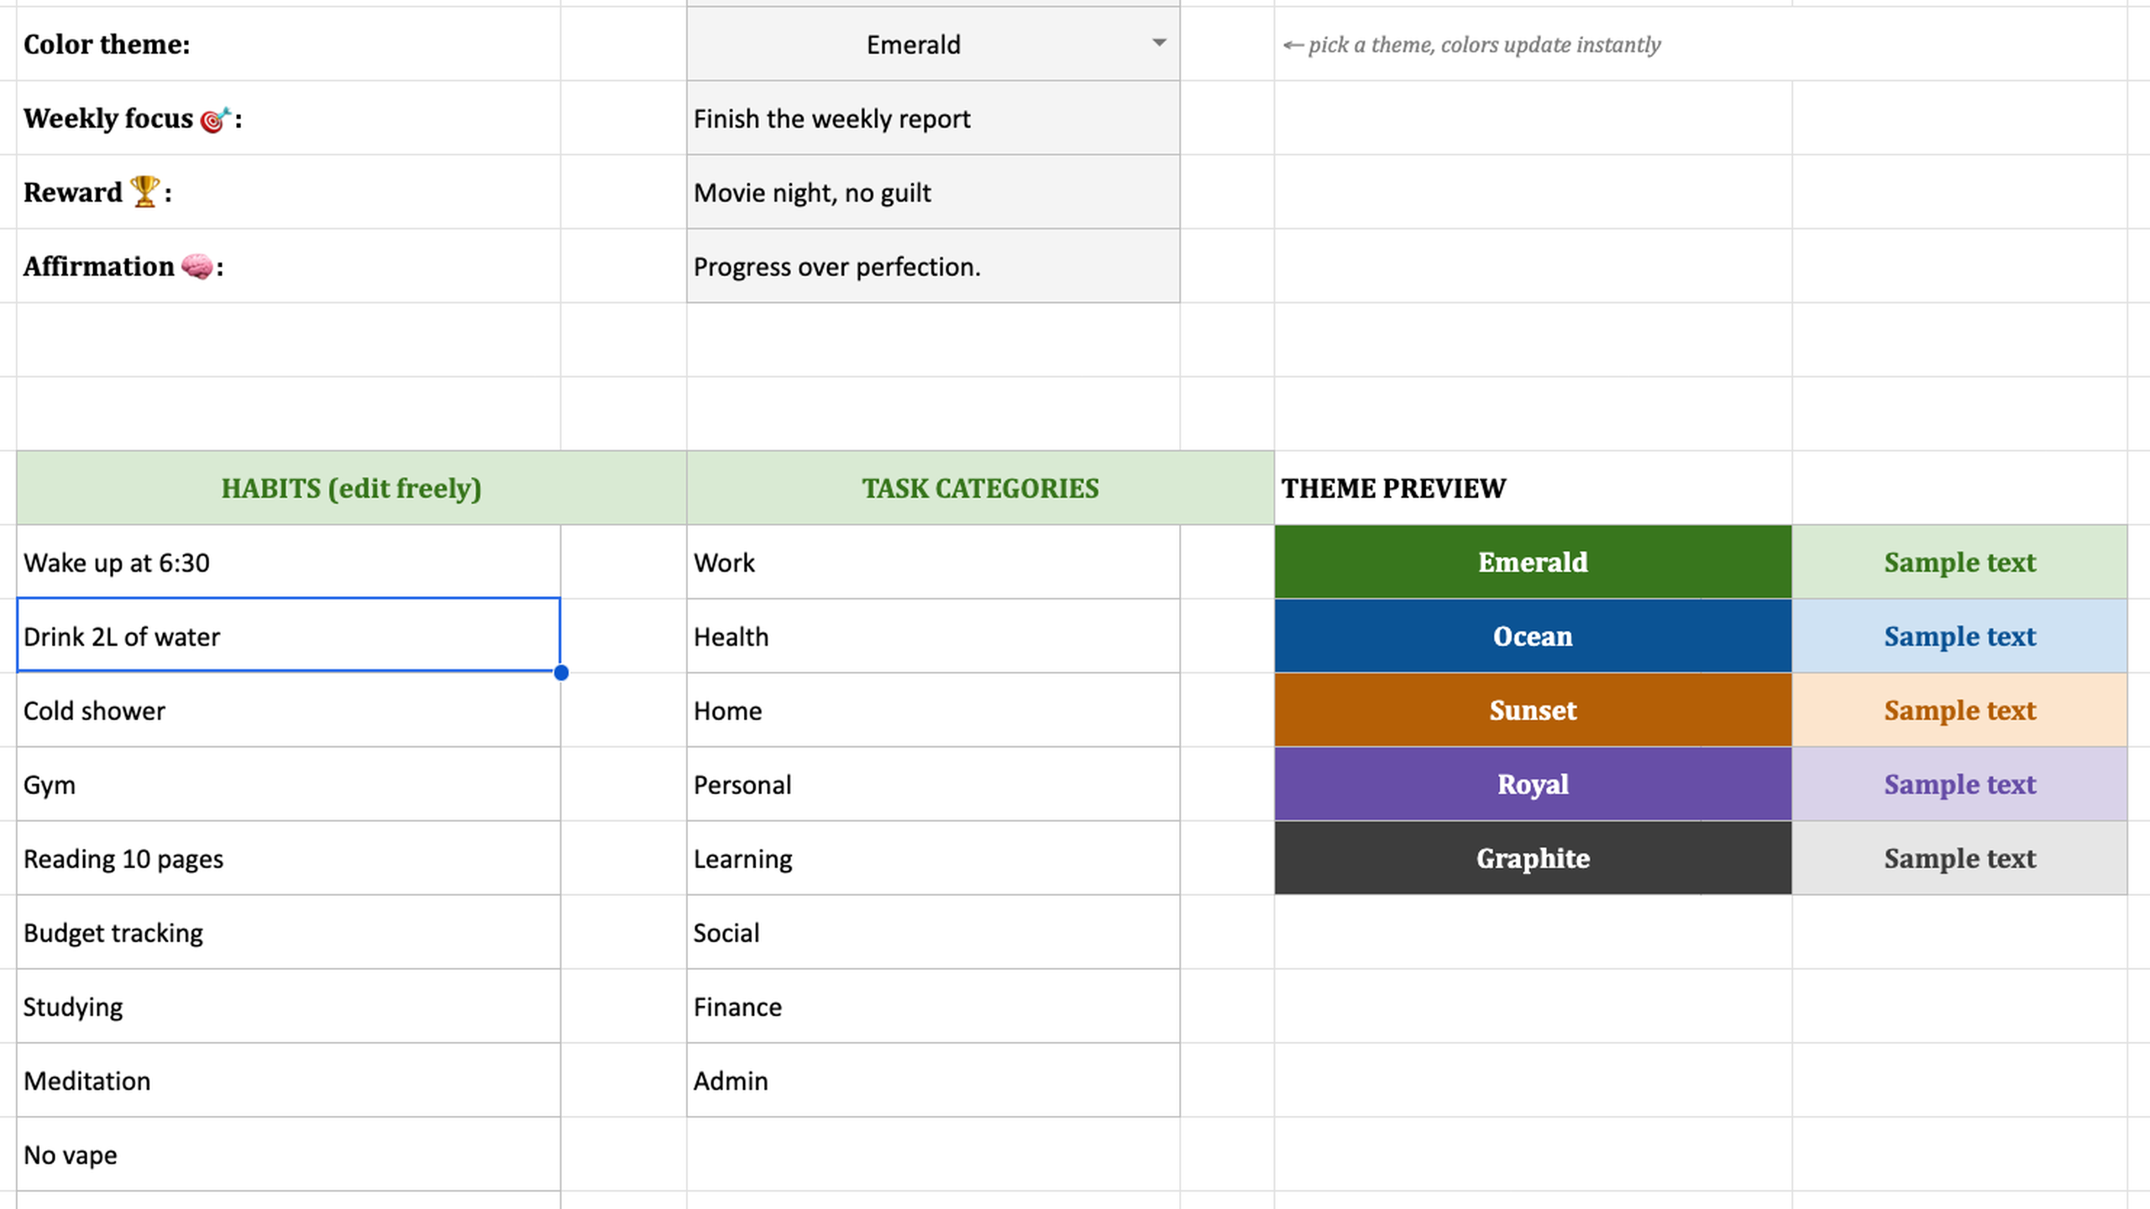Select the 'HABITS (edit freely)' header
The height and width of the screenshot is (1209, 2150).
[351, 488]
